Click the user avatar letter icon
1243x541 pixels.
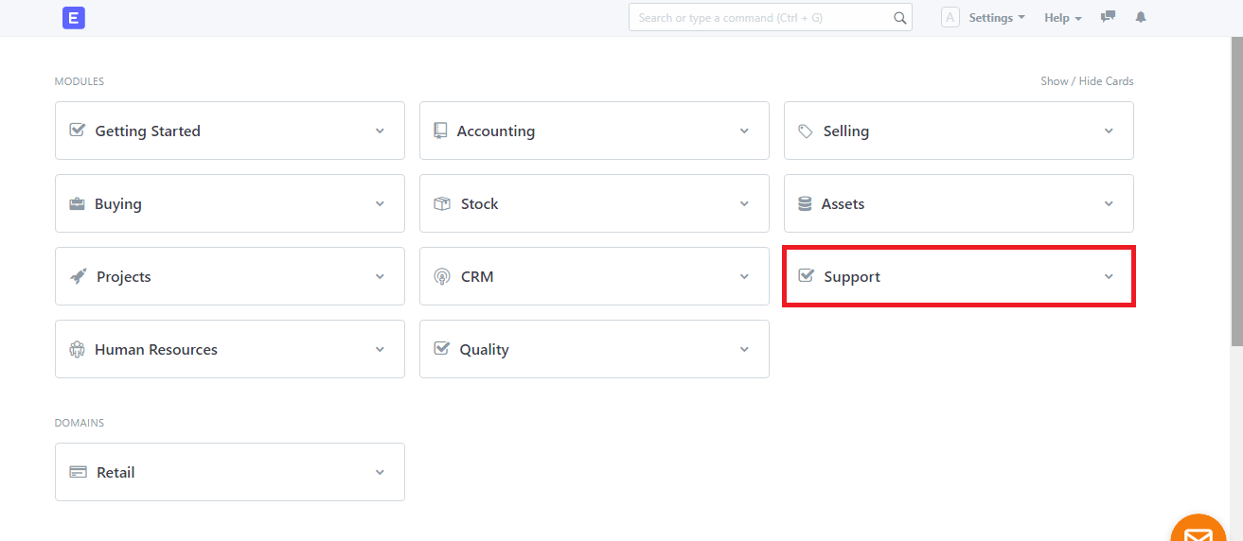[950, 17]
